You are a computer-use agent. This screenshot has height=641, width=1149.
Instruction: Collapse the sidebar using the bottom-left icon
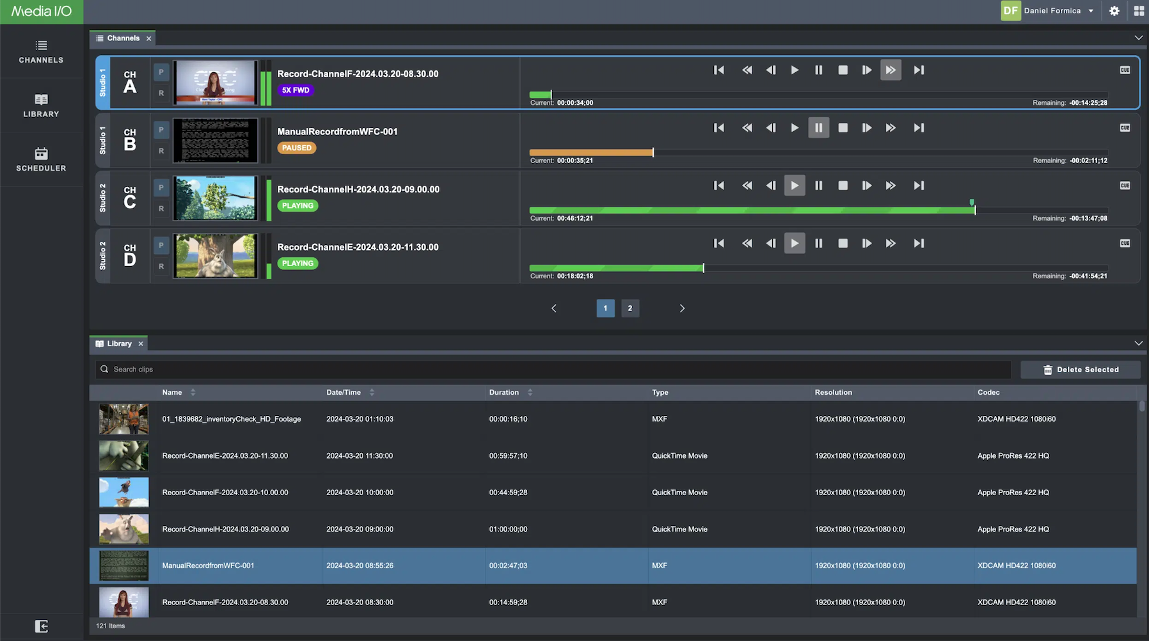point(41,626)
